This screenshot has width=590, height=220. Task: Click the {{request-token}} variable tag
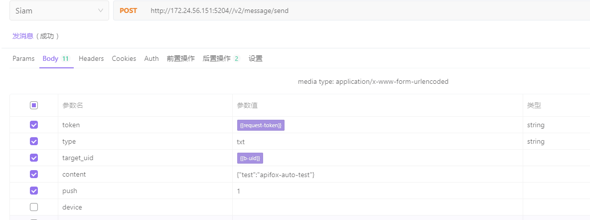[x=261, y=125]
